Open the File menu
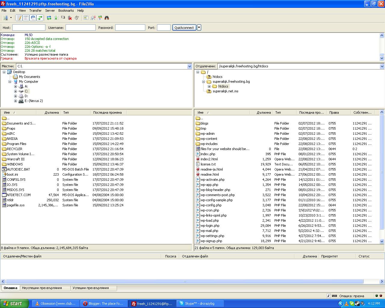385x308 pixels. coord(4,11)
